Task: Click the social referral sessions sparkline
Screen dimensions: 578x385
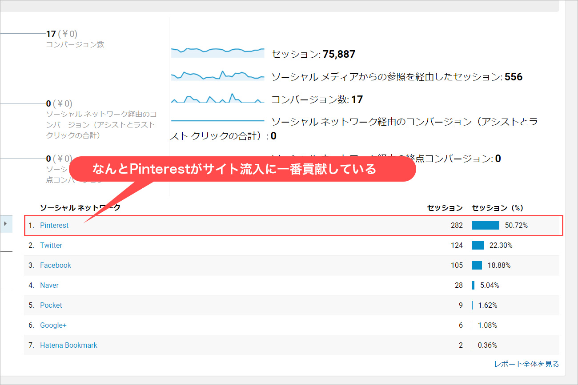Action: [x=218, y=75]
